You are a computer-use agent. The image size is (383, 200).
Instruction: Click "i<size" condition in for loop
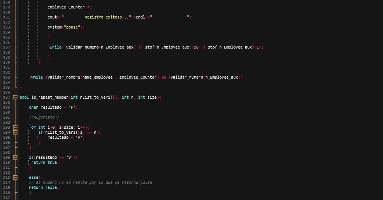tap(66, 127)
